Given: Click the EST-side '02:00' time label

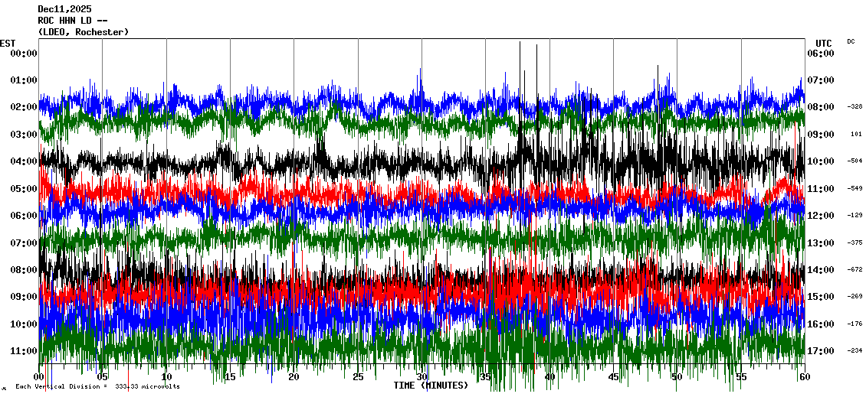Looking at the screenshot, I should click(24, 107).
